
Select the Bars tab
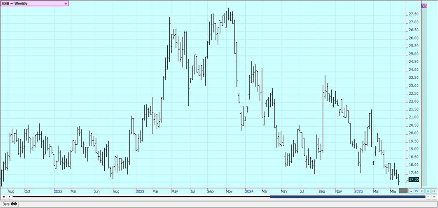pyautogui.click(x=9, y=204)
